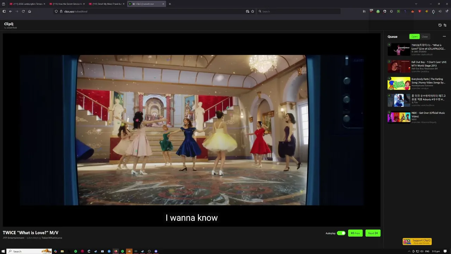Set the queue to Close
This screenshot has height=254, width=451.
425,37
